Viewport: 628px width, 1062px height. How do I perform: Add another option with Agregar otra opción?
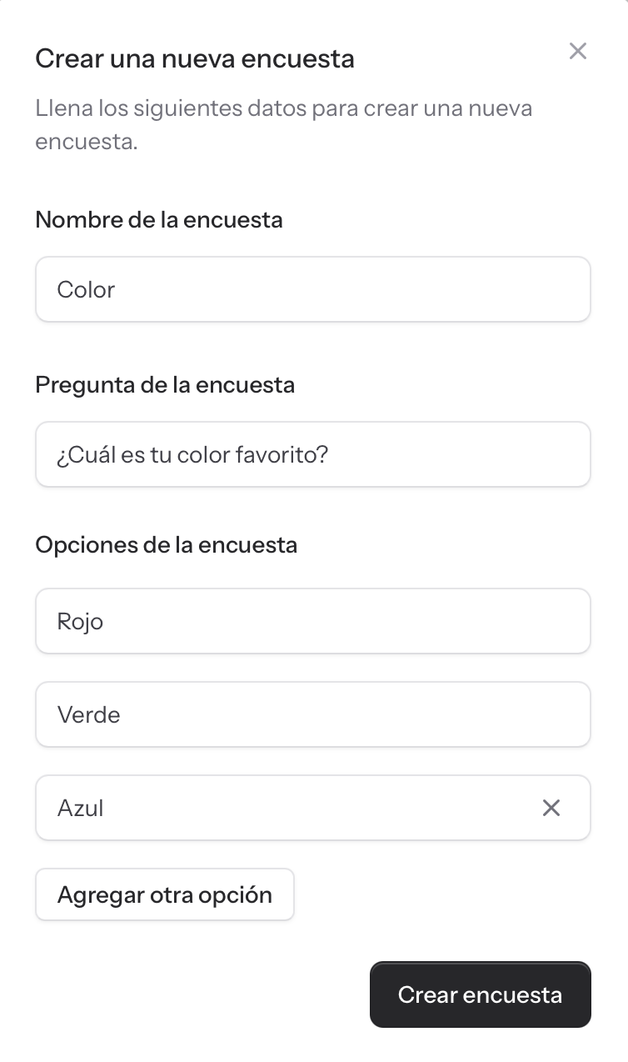[165, 894]
